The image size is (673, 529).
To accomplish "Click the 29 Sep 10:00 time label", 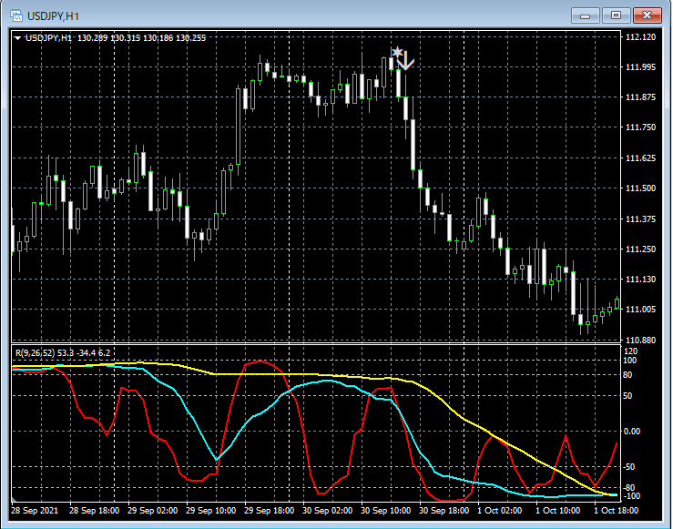I will click(x=210, y=511).
